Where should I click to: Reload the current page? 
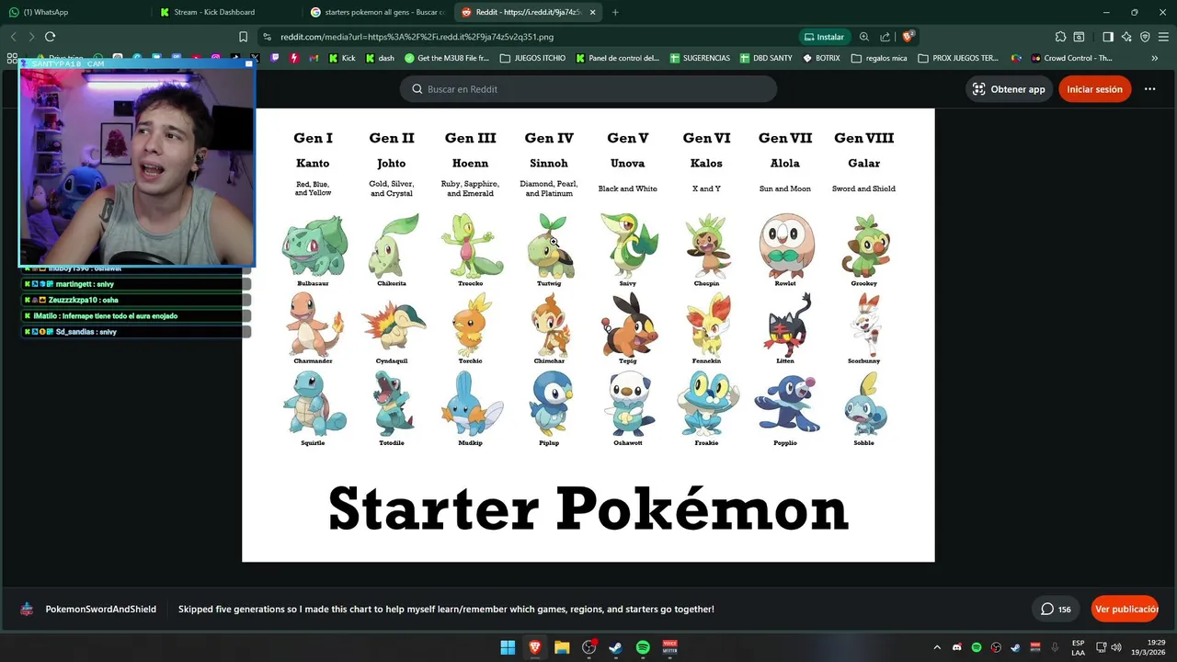tap(50, 37)
